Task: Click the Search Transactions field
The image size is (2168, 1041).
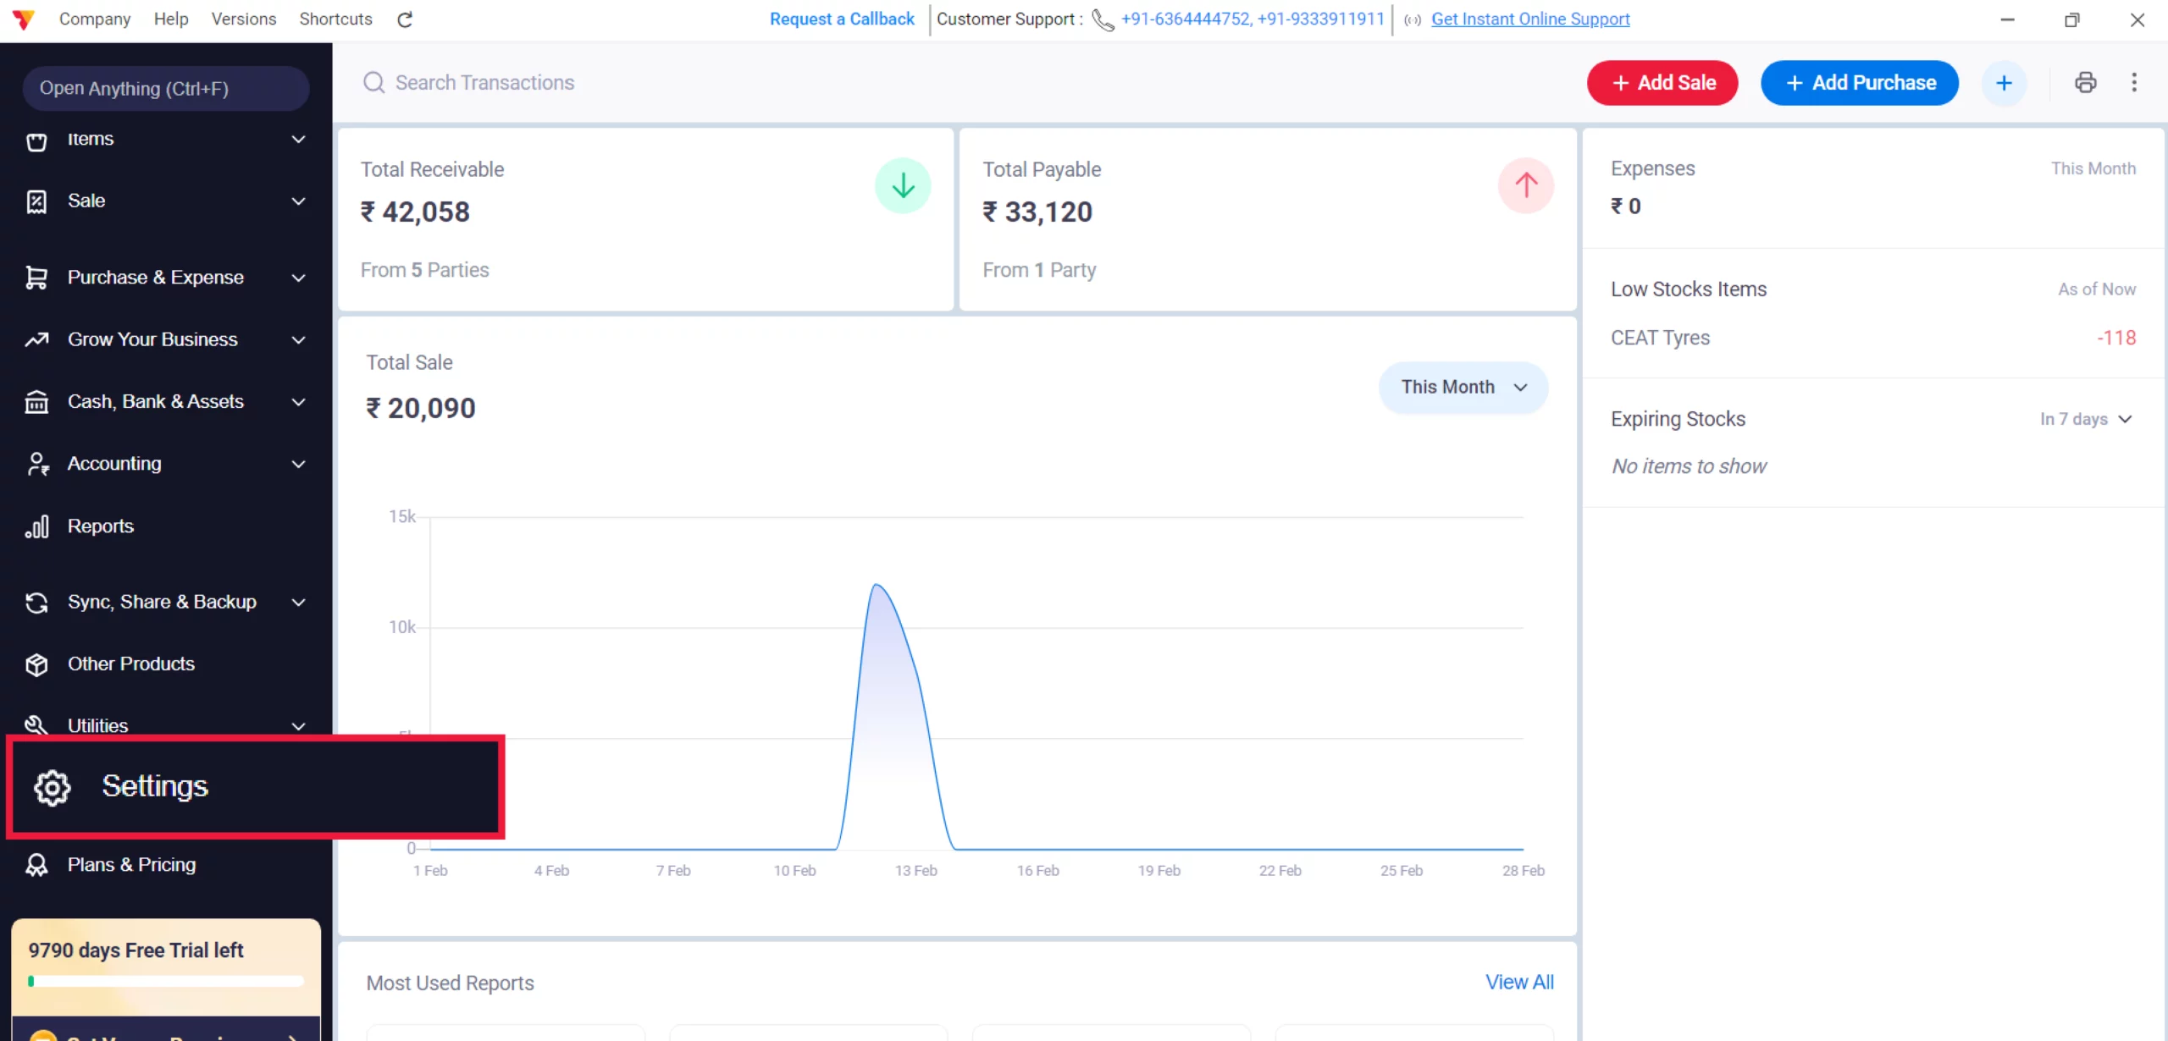Action: [x=484, y=82]
